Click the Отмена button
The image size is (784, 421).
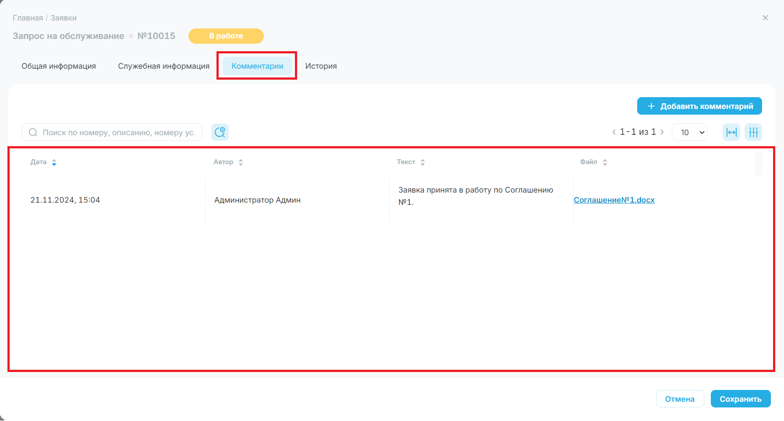(x=680, y=399)
